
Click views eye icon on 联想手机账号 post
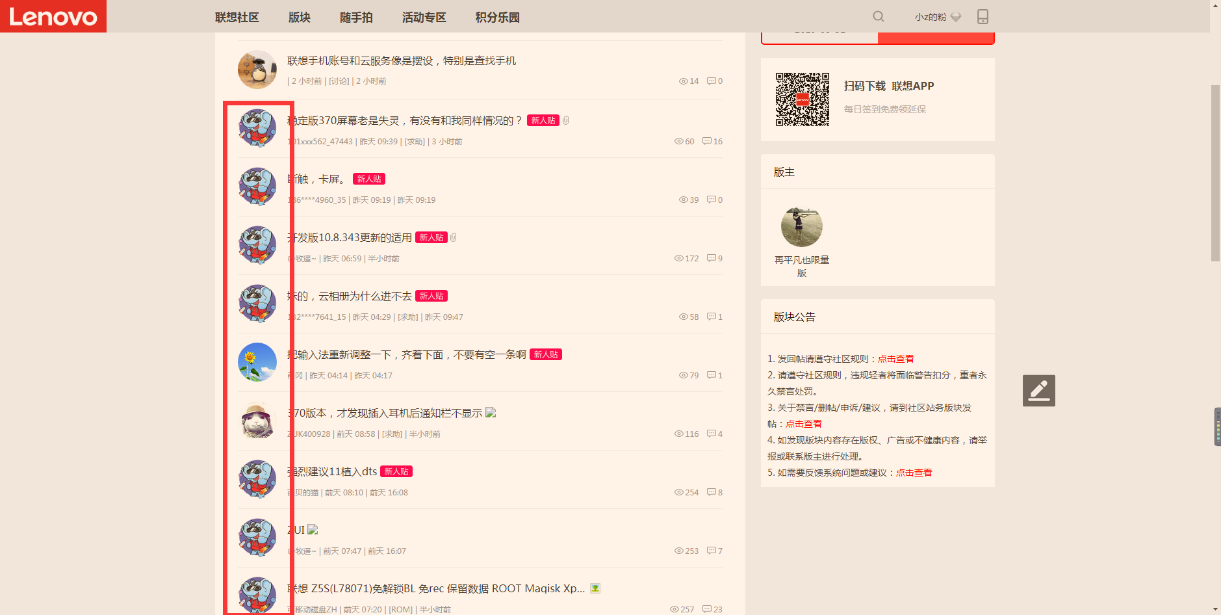click(x=683, y=81)
